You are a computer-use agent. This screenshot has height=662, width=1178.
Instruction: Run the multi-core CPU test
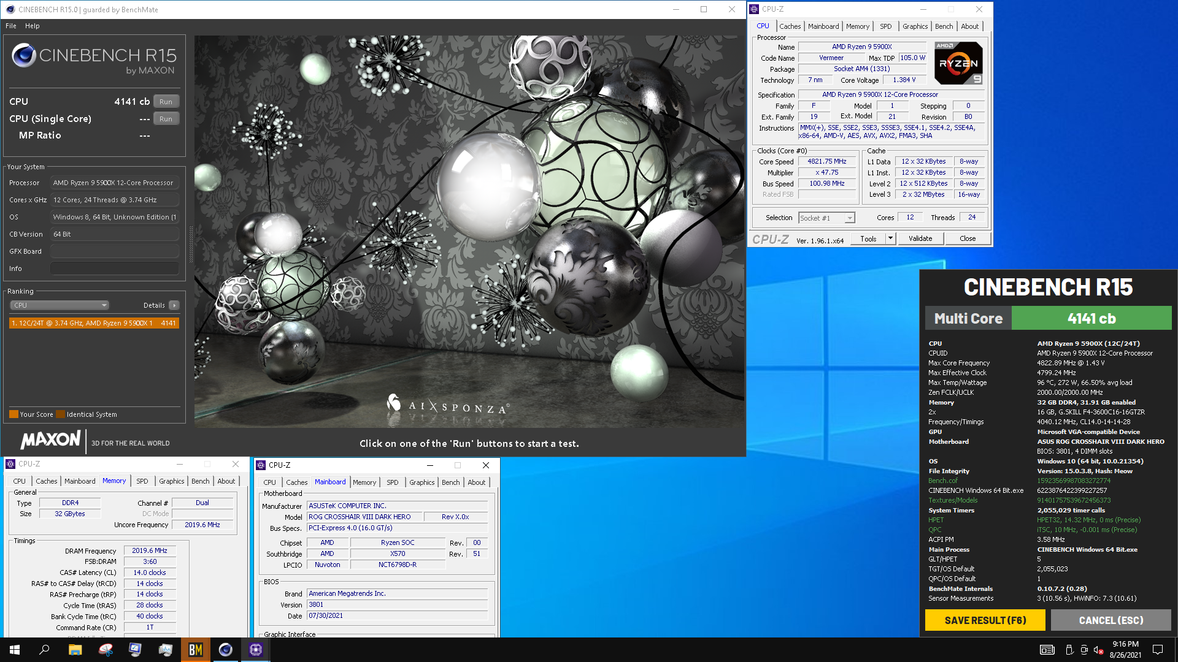point(166,102)
